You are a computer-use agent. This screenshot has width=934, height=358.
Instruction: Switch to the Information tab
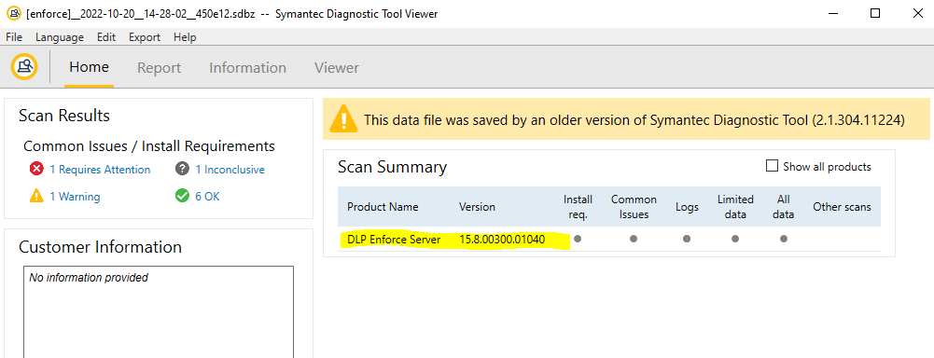[248, 68]
